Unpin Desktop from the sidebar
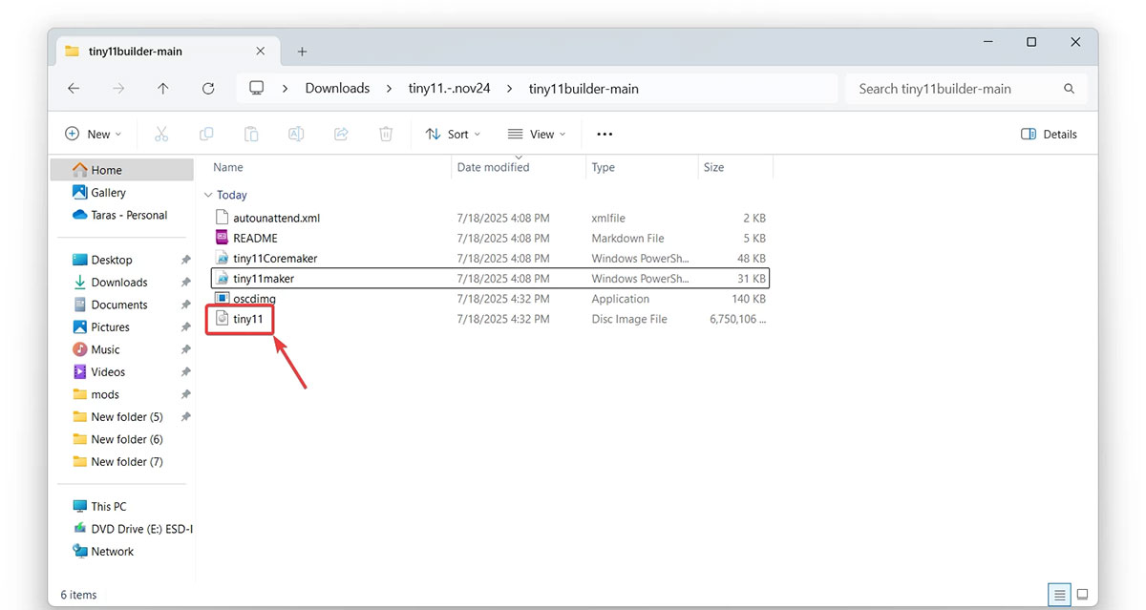This screenshot has height=610, width=1146. [187, 259]
